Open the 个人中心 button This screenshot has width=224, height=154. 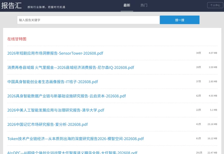(215, 5)
